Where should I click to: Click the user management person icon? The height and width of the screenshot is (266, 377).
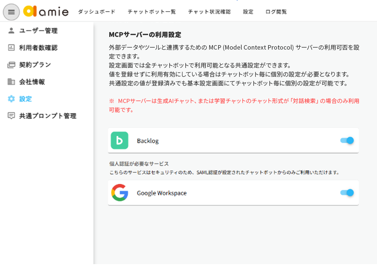coord(11,31)
